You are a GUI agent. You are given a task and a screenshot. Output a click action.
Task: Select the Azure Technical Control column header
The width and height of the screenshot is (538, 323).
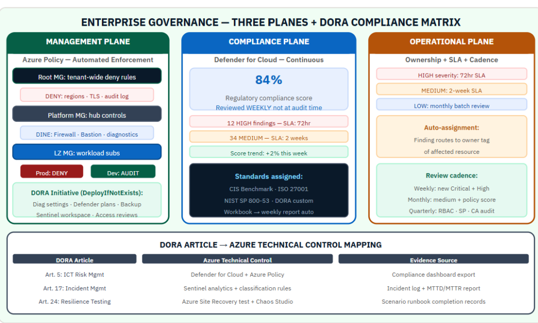[x=237, y=260]
